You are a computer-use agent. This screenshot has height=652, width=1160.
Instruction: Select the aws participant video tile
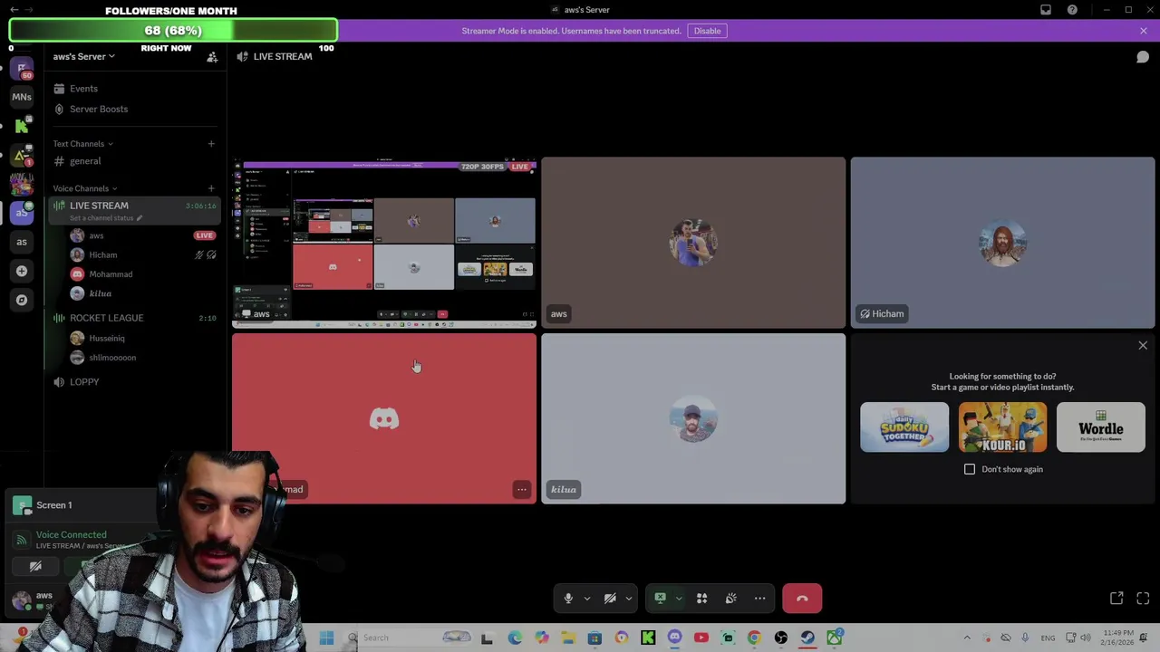(693, 243)
